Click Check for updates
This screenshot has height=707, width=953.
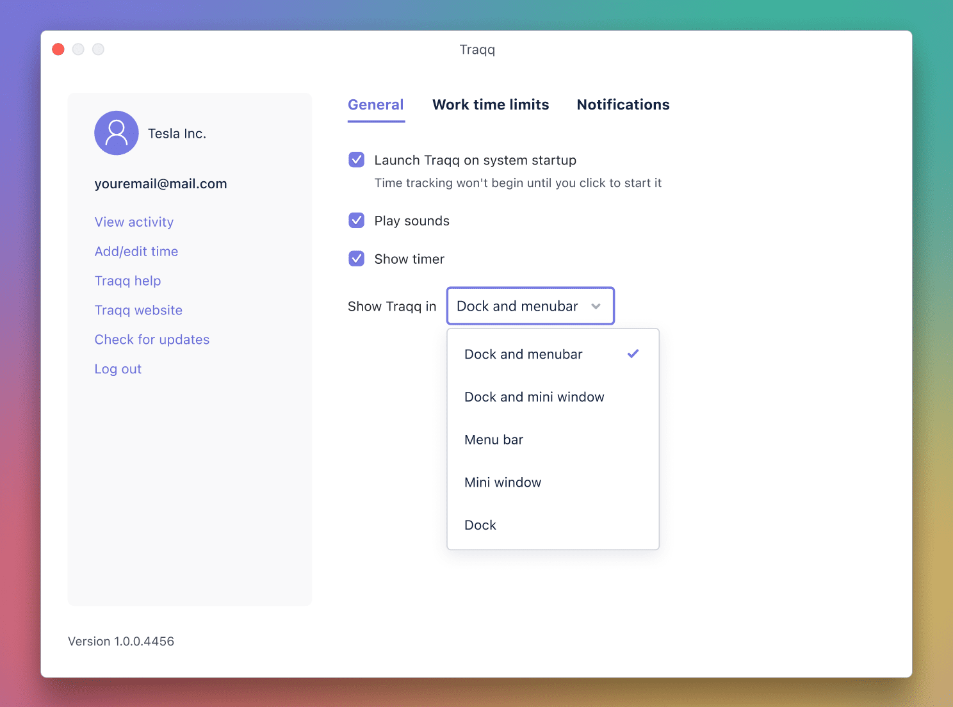coord(152,340)
